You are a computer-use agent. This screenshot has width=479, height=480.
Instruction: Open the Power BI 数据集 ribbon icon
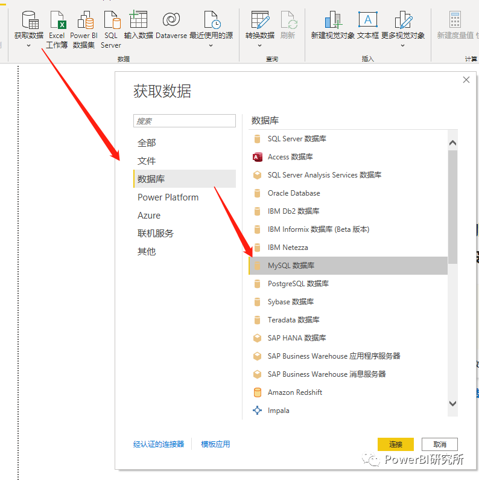tap(85, 20)
